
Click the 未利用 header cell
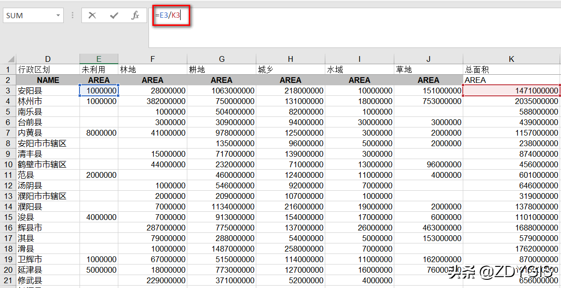(x=99, y=69)
